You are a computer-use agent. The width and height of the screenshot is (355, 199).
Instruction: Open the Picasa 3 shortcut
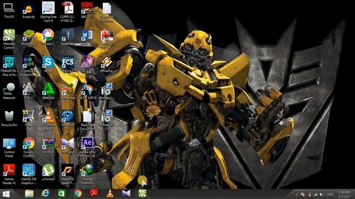48,38
